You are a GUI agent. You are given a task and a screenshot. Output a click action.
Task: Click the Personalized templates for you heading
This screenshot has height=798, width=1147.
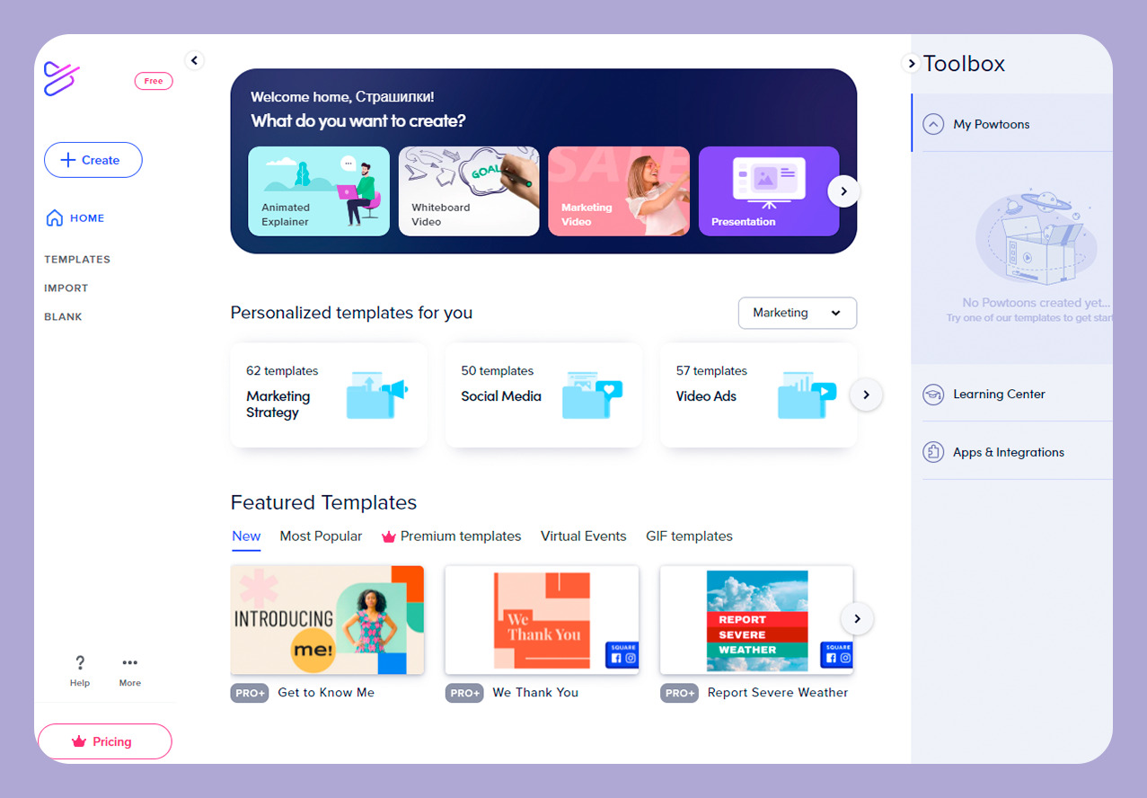coord(351,313)
